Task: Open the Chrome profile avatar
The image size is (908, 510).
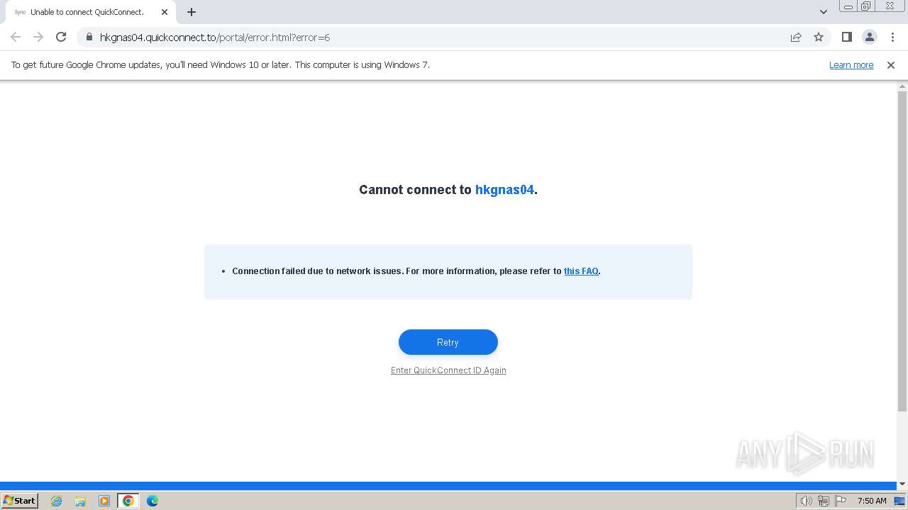Action: 870,37
